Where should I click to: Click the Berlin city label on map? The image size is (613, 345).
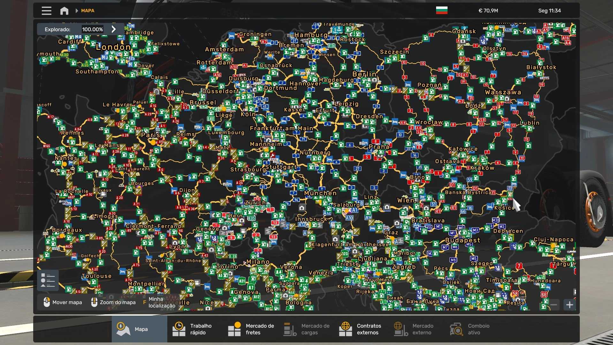[364, 74]
